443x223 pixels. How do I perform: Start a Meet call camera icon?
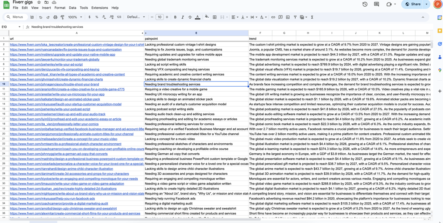(389, 4)
